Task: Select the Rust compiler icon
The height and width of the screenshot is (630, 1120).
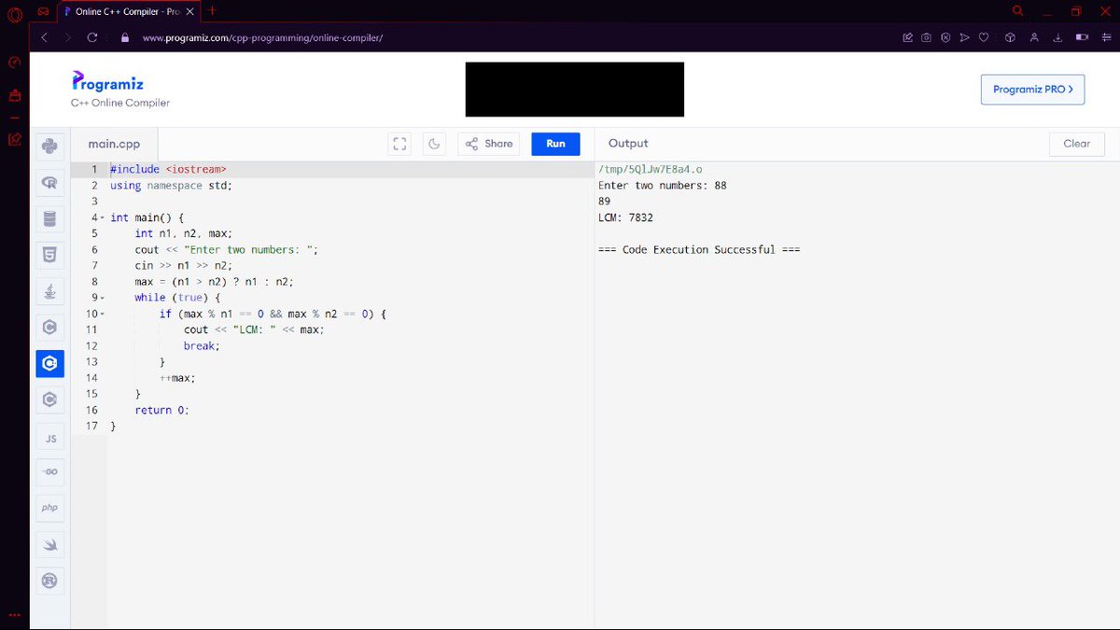Action: point(50,581)
